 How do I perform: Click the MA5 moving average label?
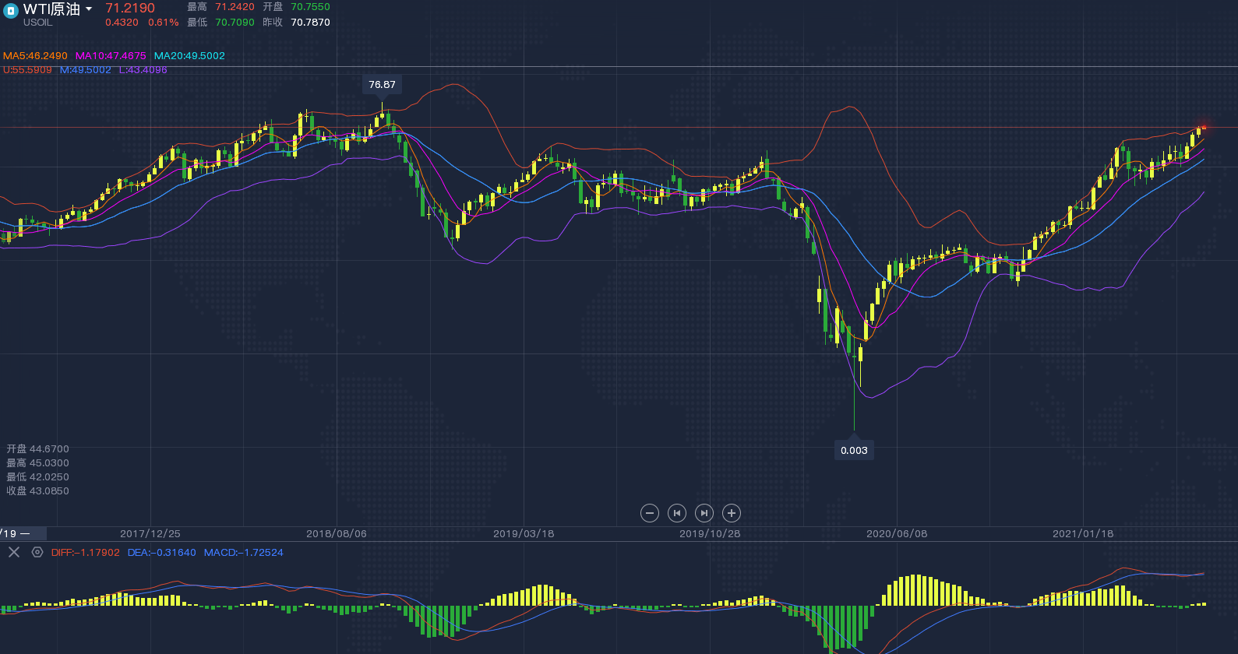[35, 56]
